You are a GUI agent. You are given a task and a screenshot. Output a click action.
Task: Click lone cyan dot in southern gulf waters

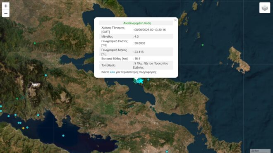(x=63, y=136)
